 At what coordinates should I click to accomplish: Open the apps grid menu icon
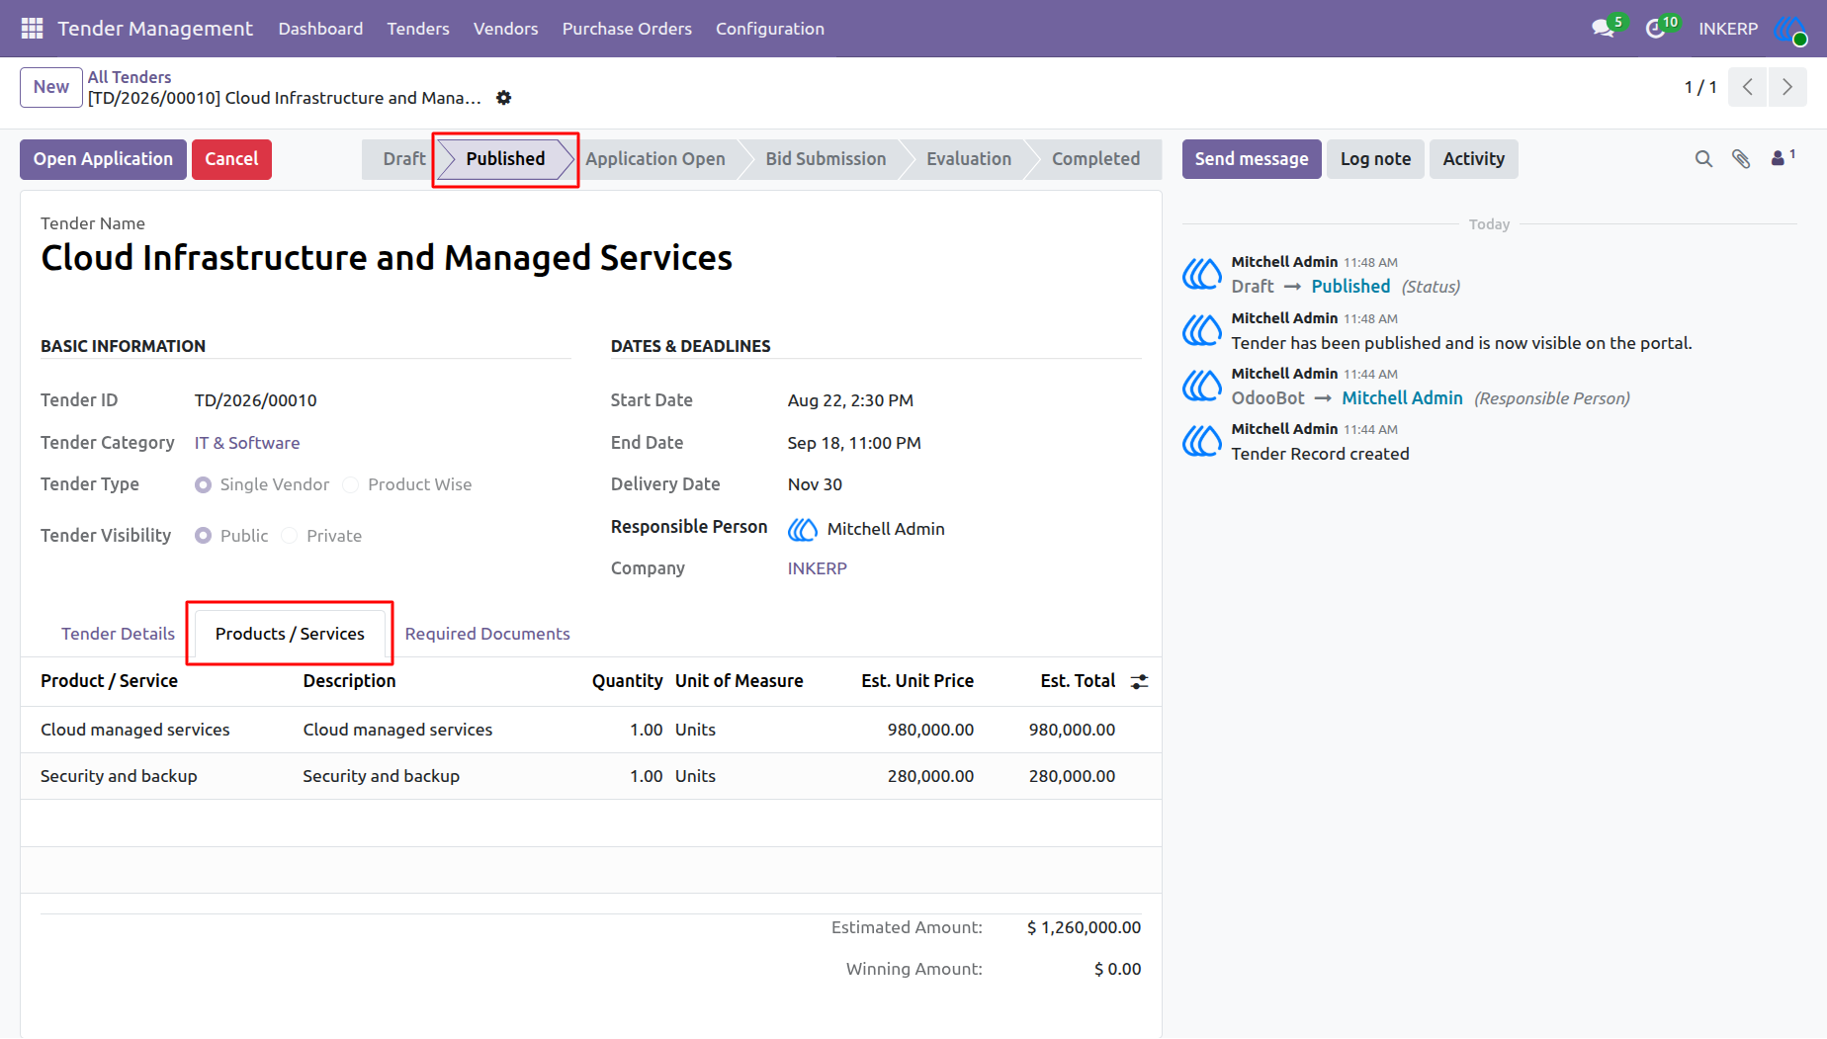click(32, 29)
